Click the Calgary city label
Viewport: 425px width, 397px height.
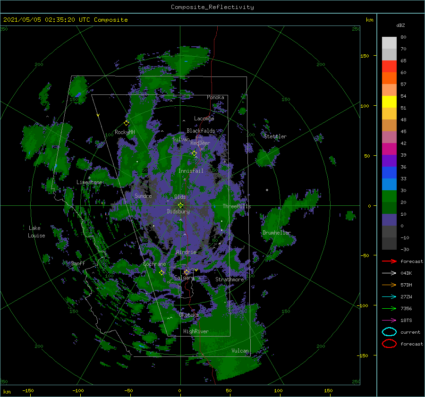pos(184,278)
